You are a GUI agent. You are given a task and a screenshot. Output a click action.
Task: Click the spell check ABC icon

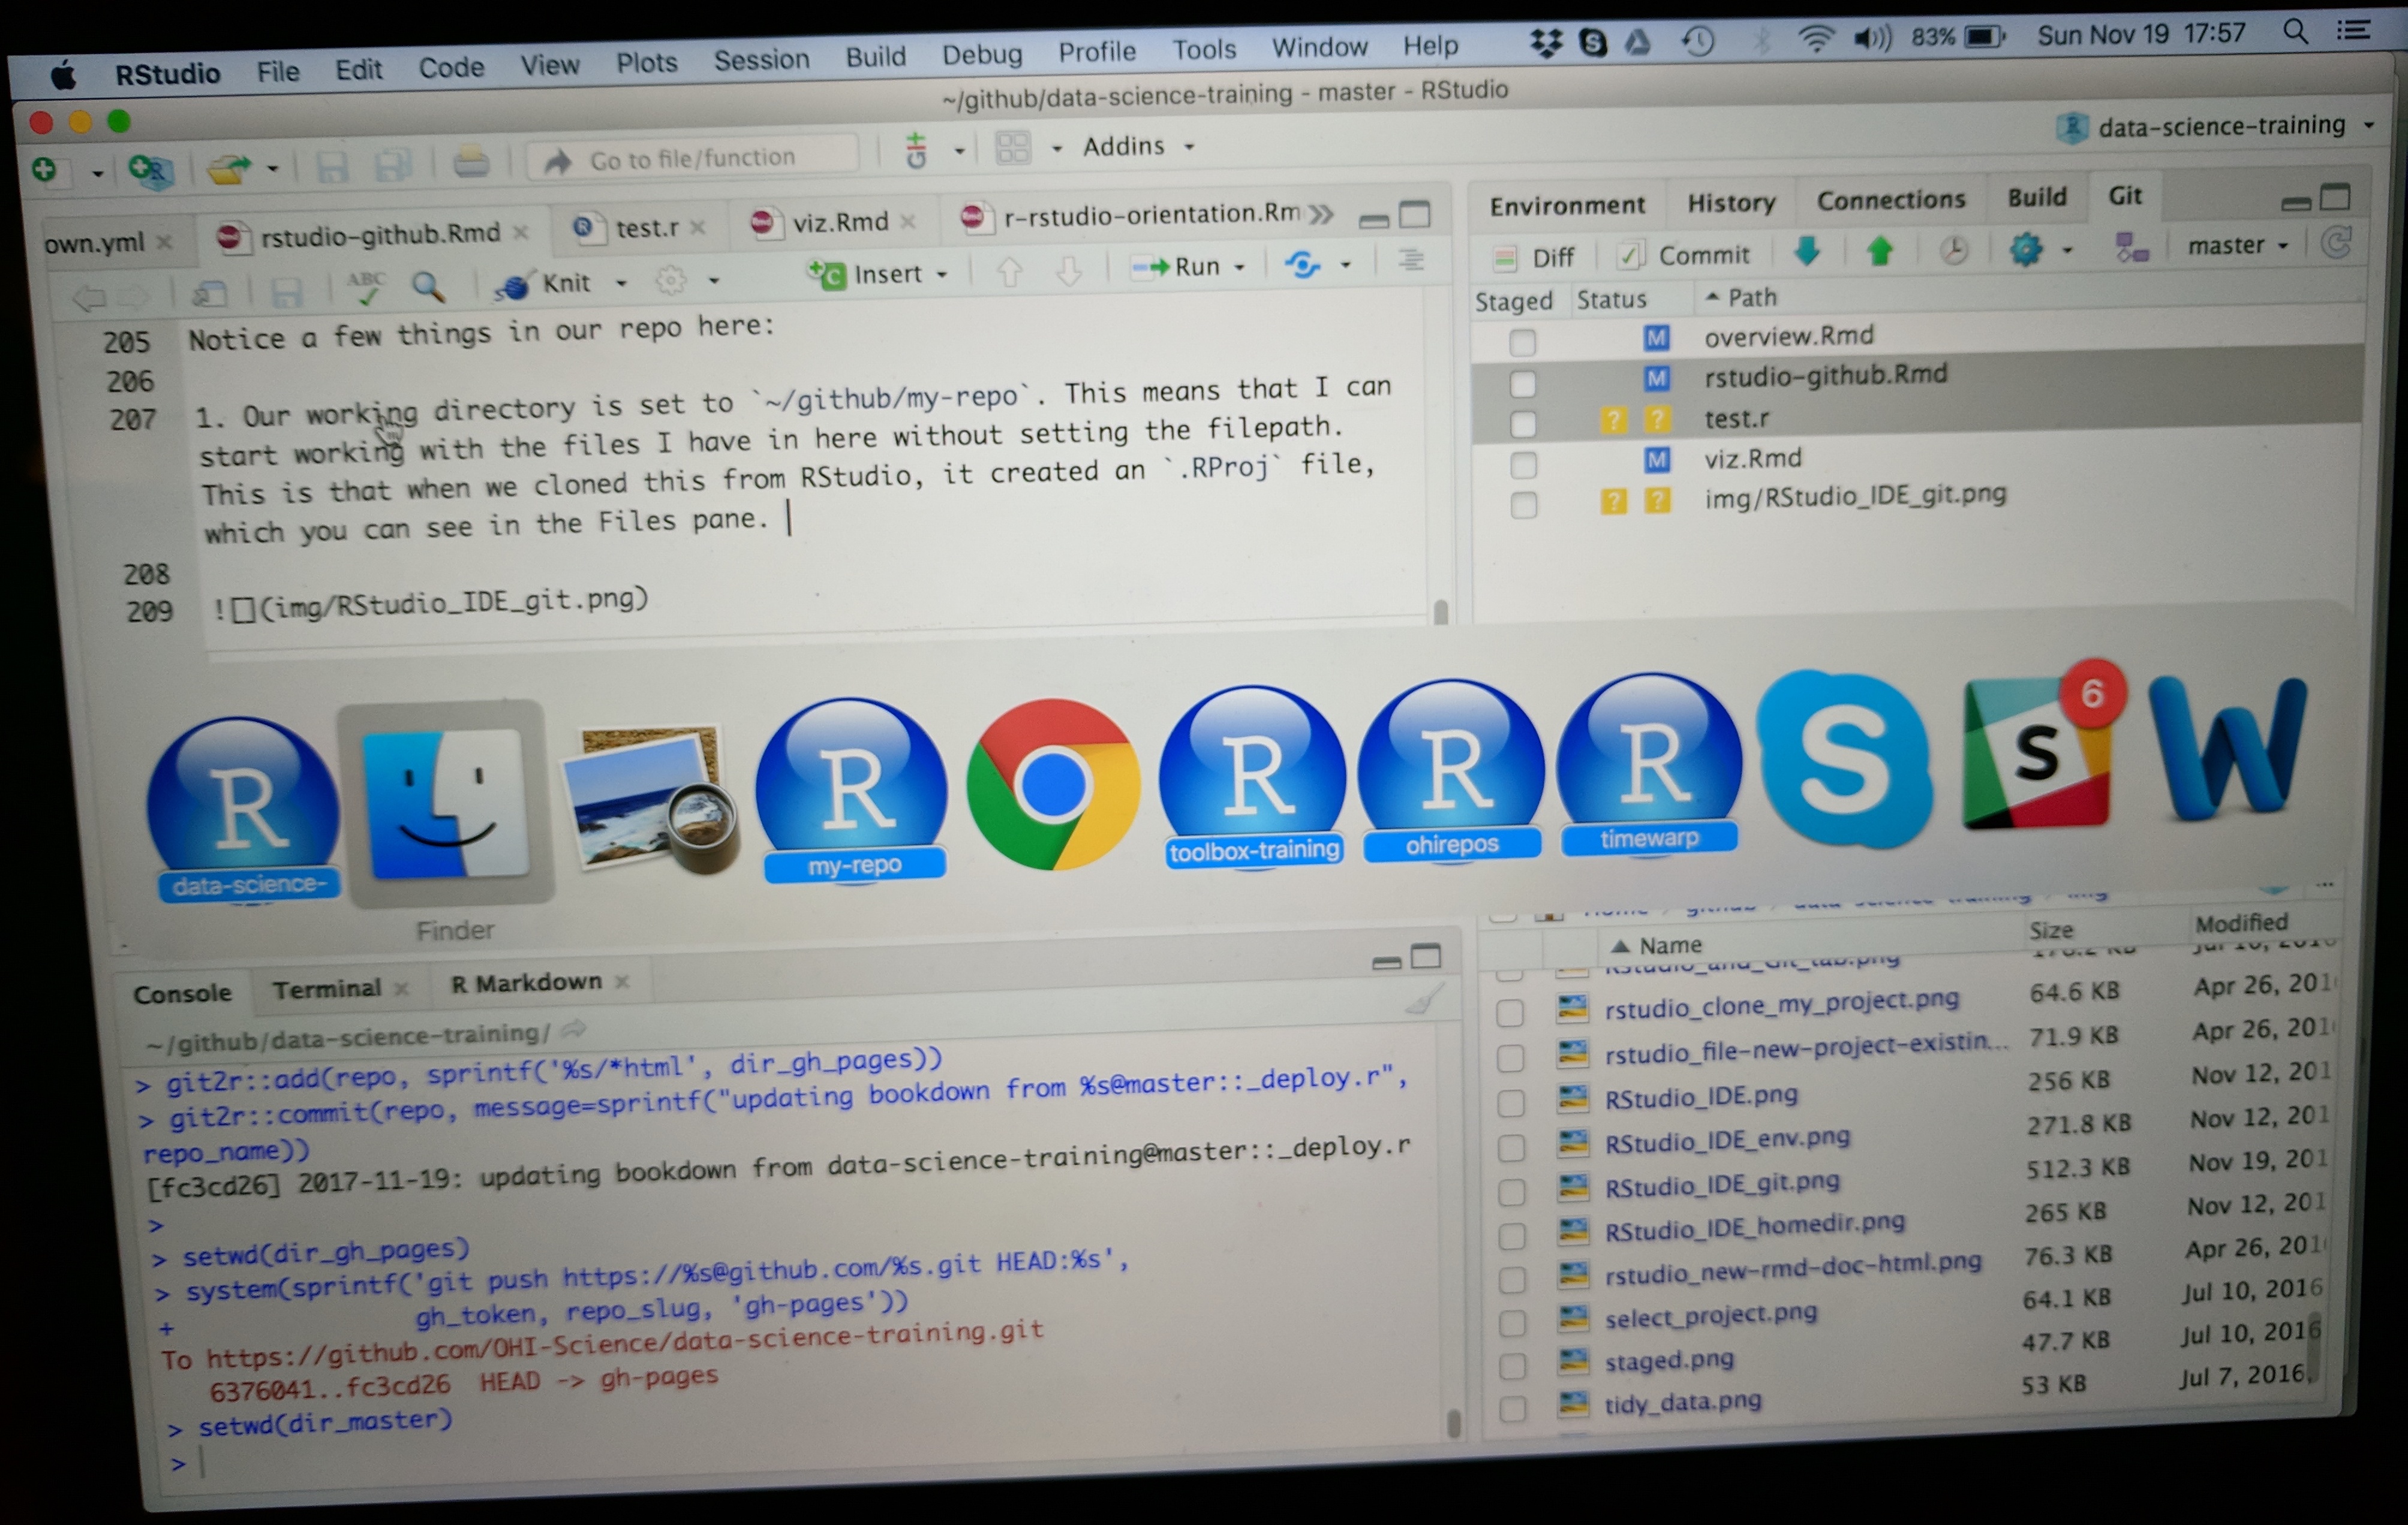[x=366, y=288]
